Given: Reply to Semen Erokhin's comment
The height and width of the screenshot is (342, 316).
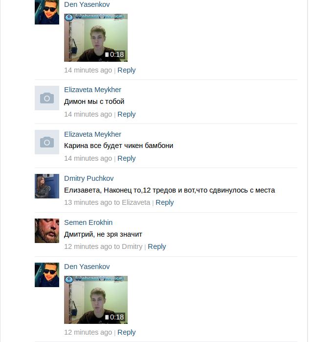Looking at the screenshot, I should [x=157, y=246].
